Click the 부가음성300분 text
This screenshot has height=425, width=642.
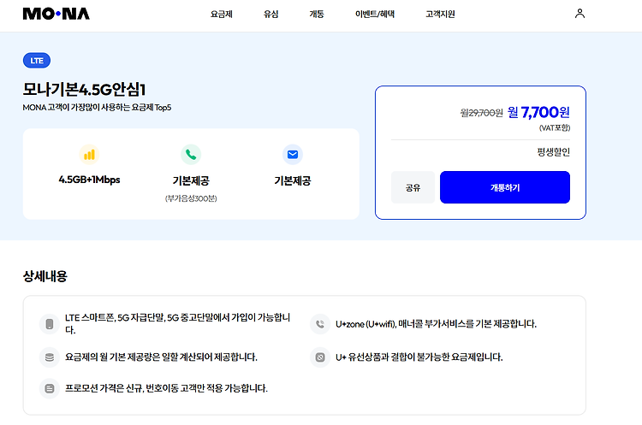[191, 198]
